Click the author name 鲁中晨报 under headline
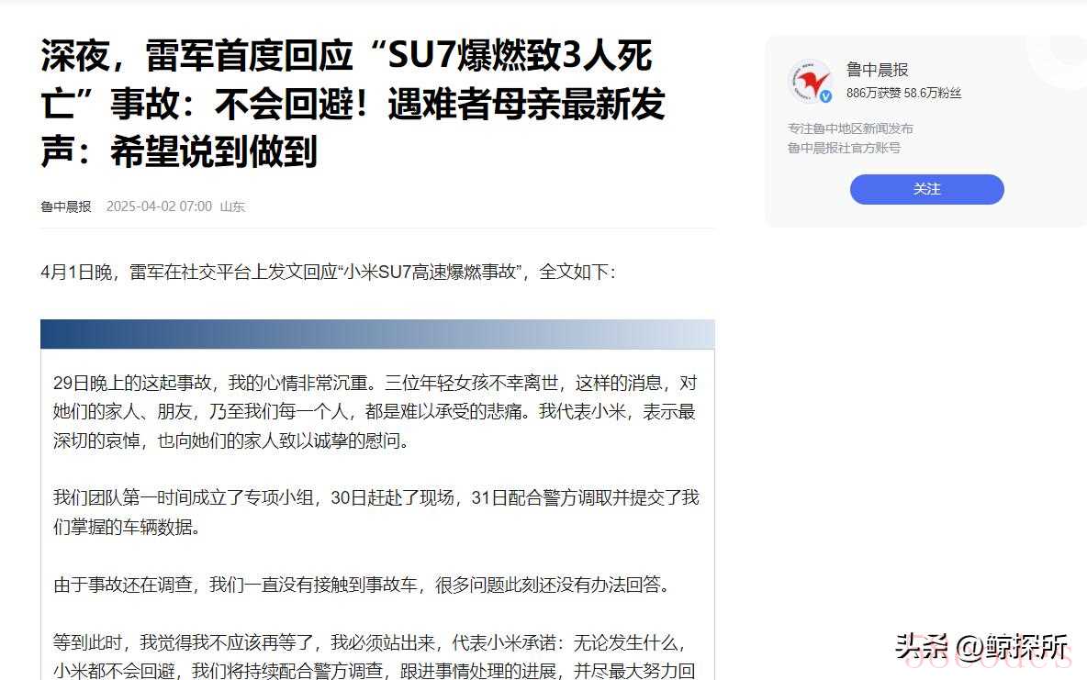The height and width of the screenshot is (680, 1087). (66, 206)
